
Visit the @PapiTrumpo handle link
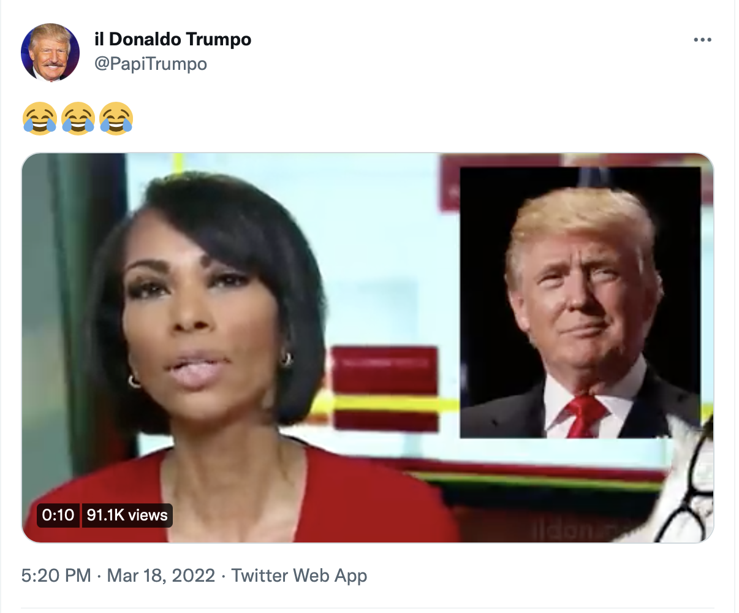pyautogui.click(x=150, y=64)
